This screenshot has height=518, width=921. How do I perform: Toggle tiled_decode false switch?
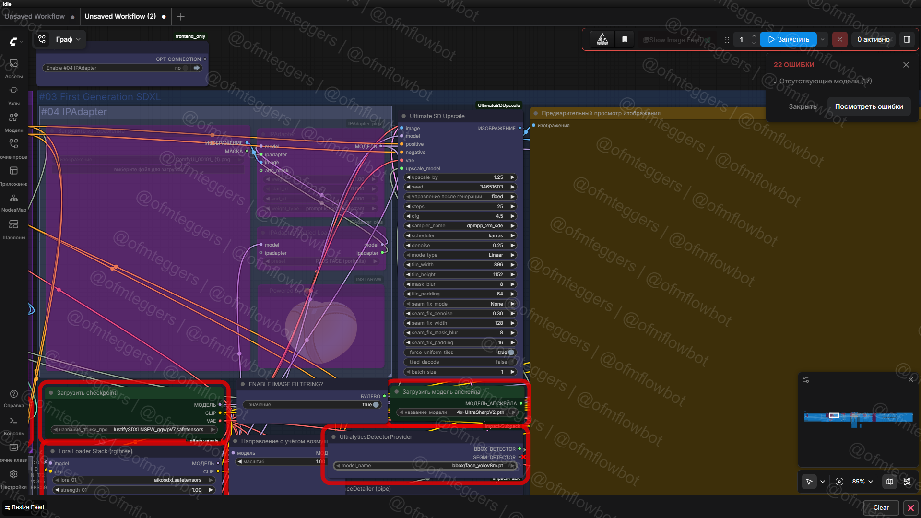pos(510,362)
